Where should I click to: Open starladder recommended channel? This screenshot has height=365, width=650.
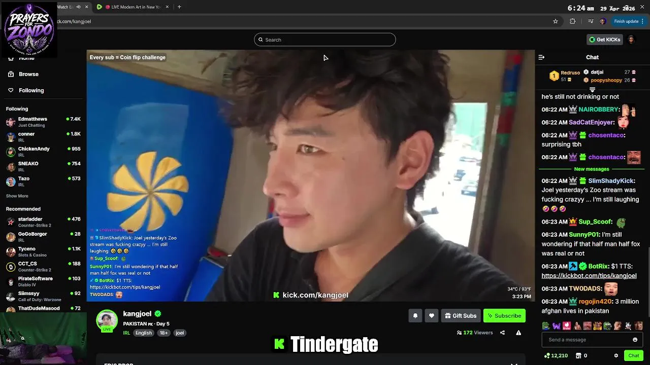point(43,222)
